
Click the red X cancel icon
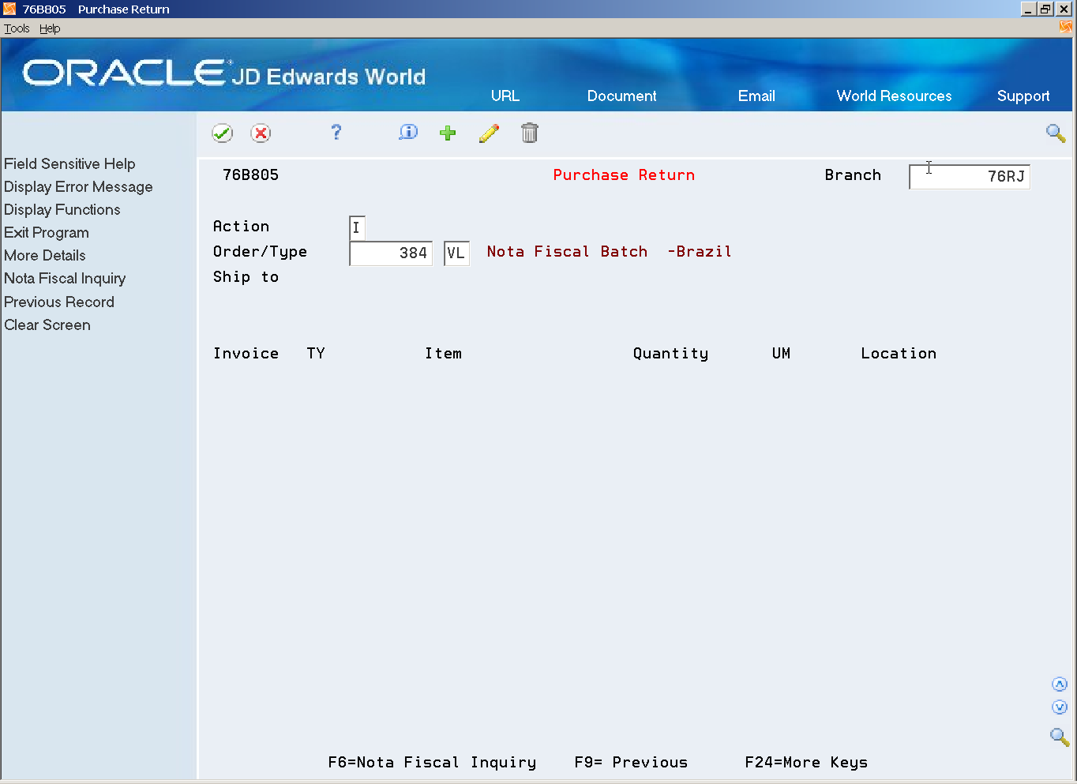click(x=261, y=133)
